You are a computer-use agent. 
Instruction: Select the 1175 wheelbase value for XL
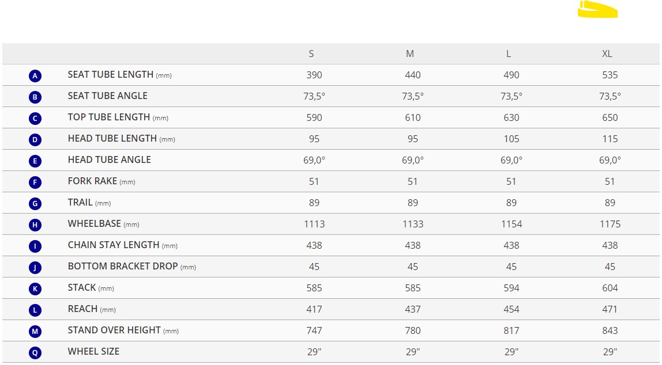coord(610,224)
